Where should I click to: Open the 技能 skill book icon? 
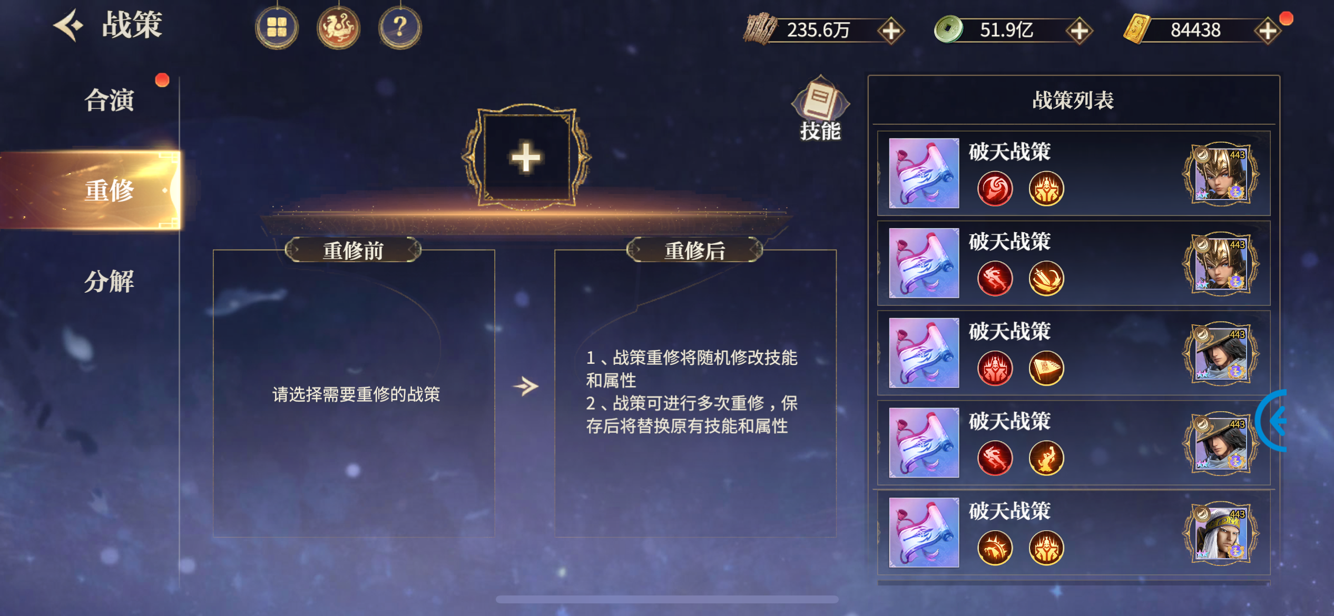point(820,108)
